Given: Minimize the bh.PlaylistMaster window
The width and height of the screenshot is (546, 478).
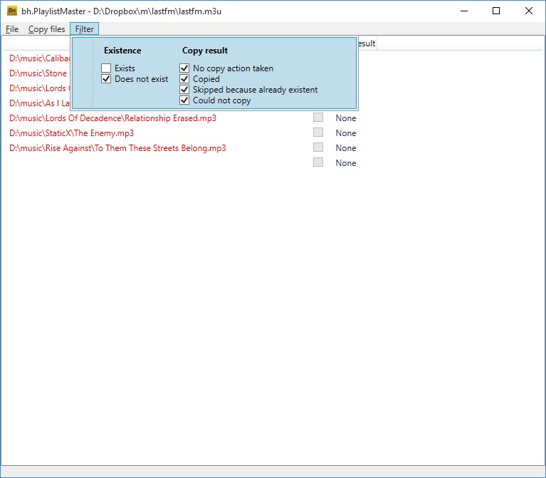Looking at the screenshot, I should [463, 11].
